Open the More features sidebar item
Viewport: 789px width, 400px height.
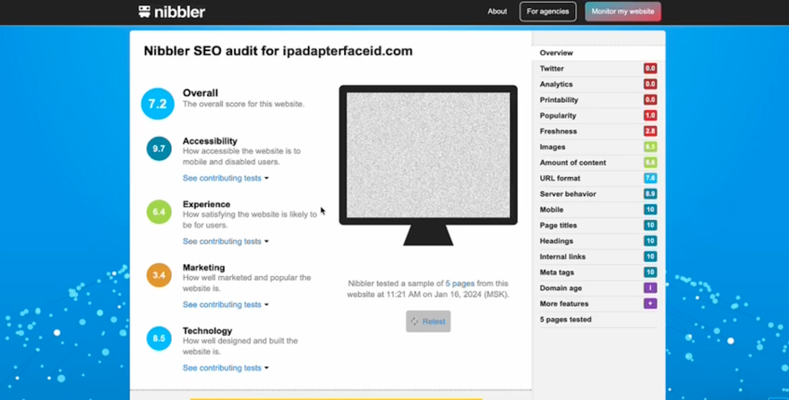[598, 304]
